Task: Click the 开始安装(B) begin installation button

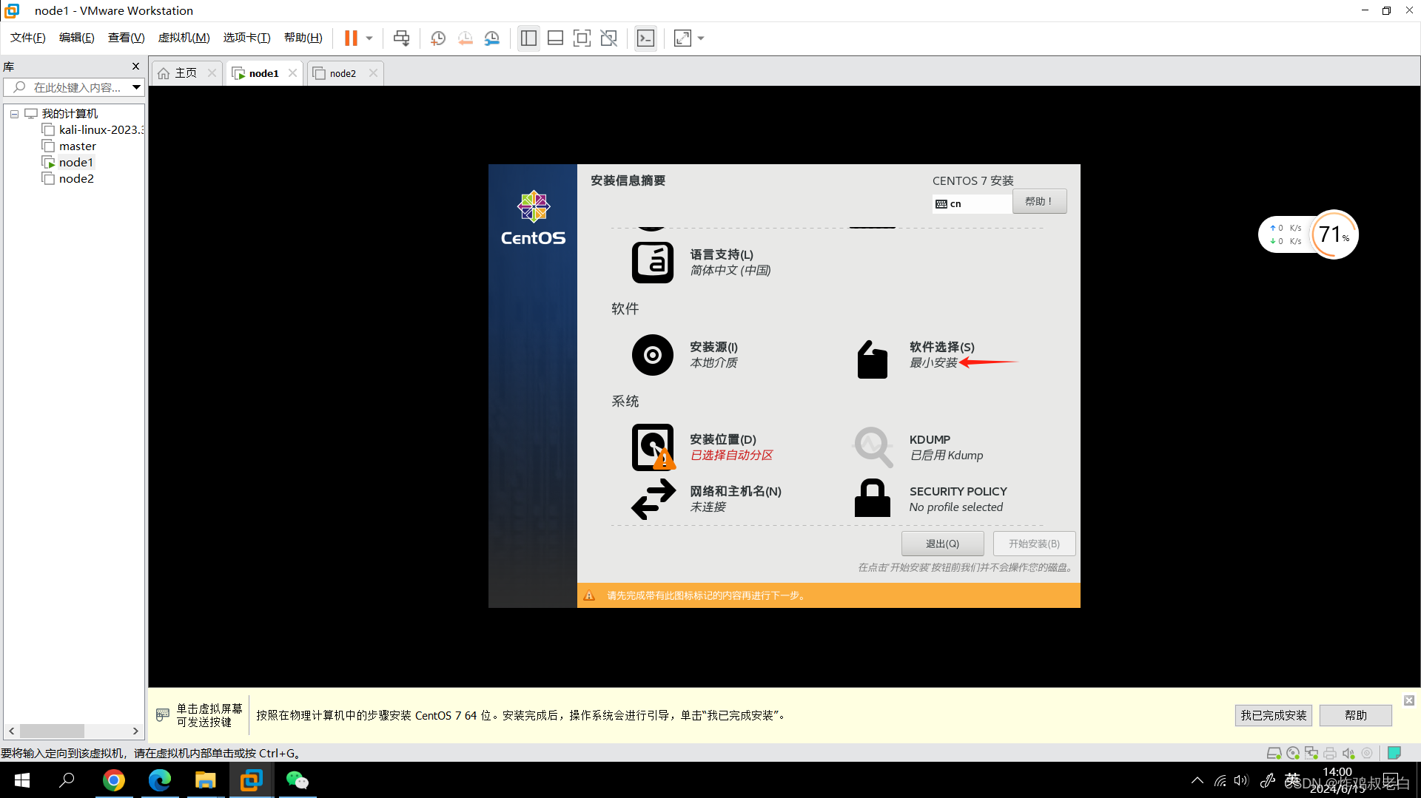Action: pyautogui.click(x=1034, y=544)
